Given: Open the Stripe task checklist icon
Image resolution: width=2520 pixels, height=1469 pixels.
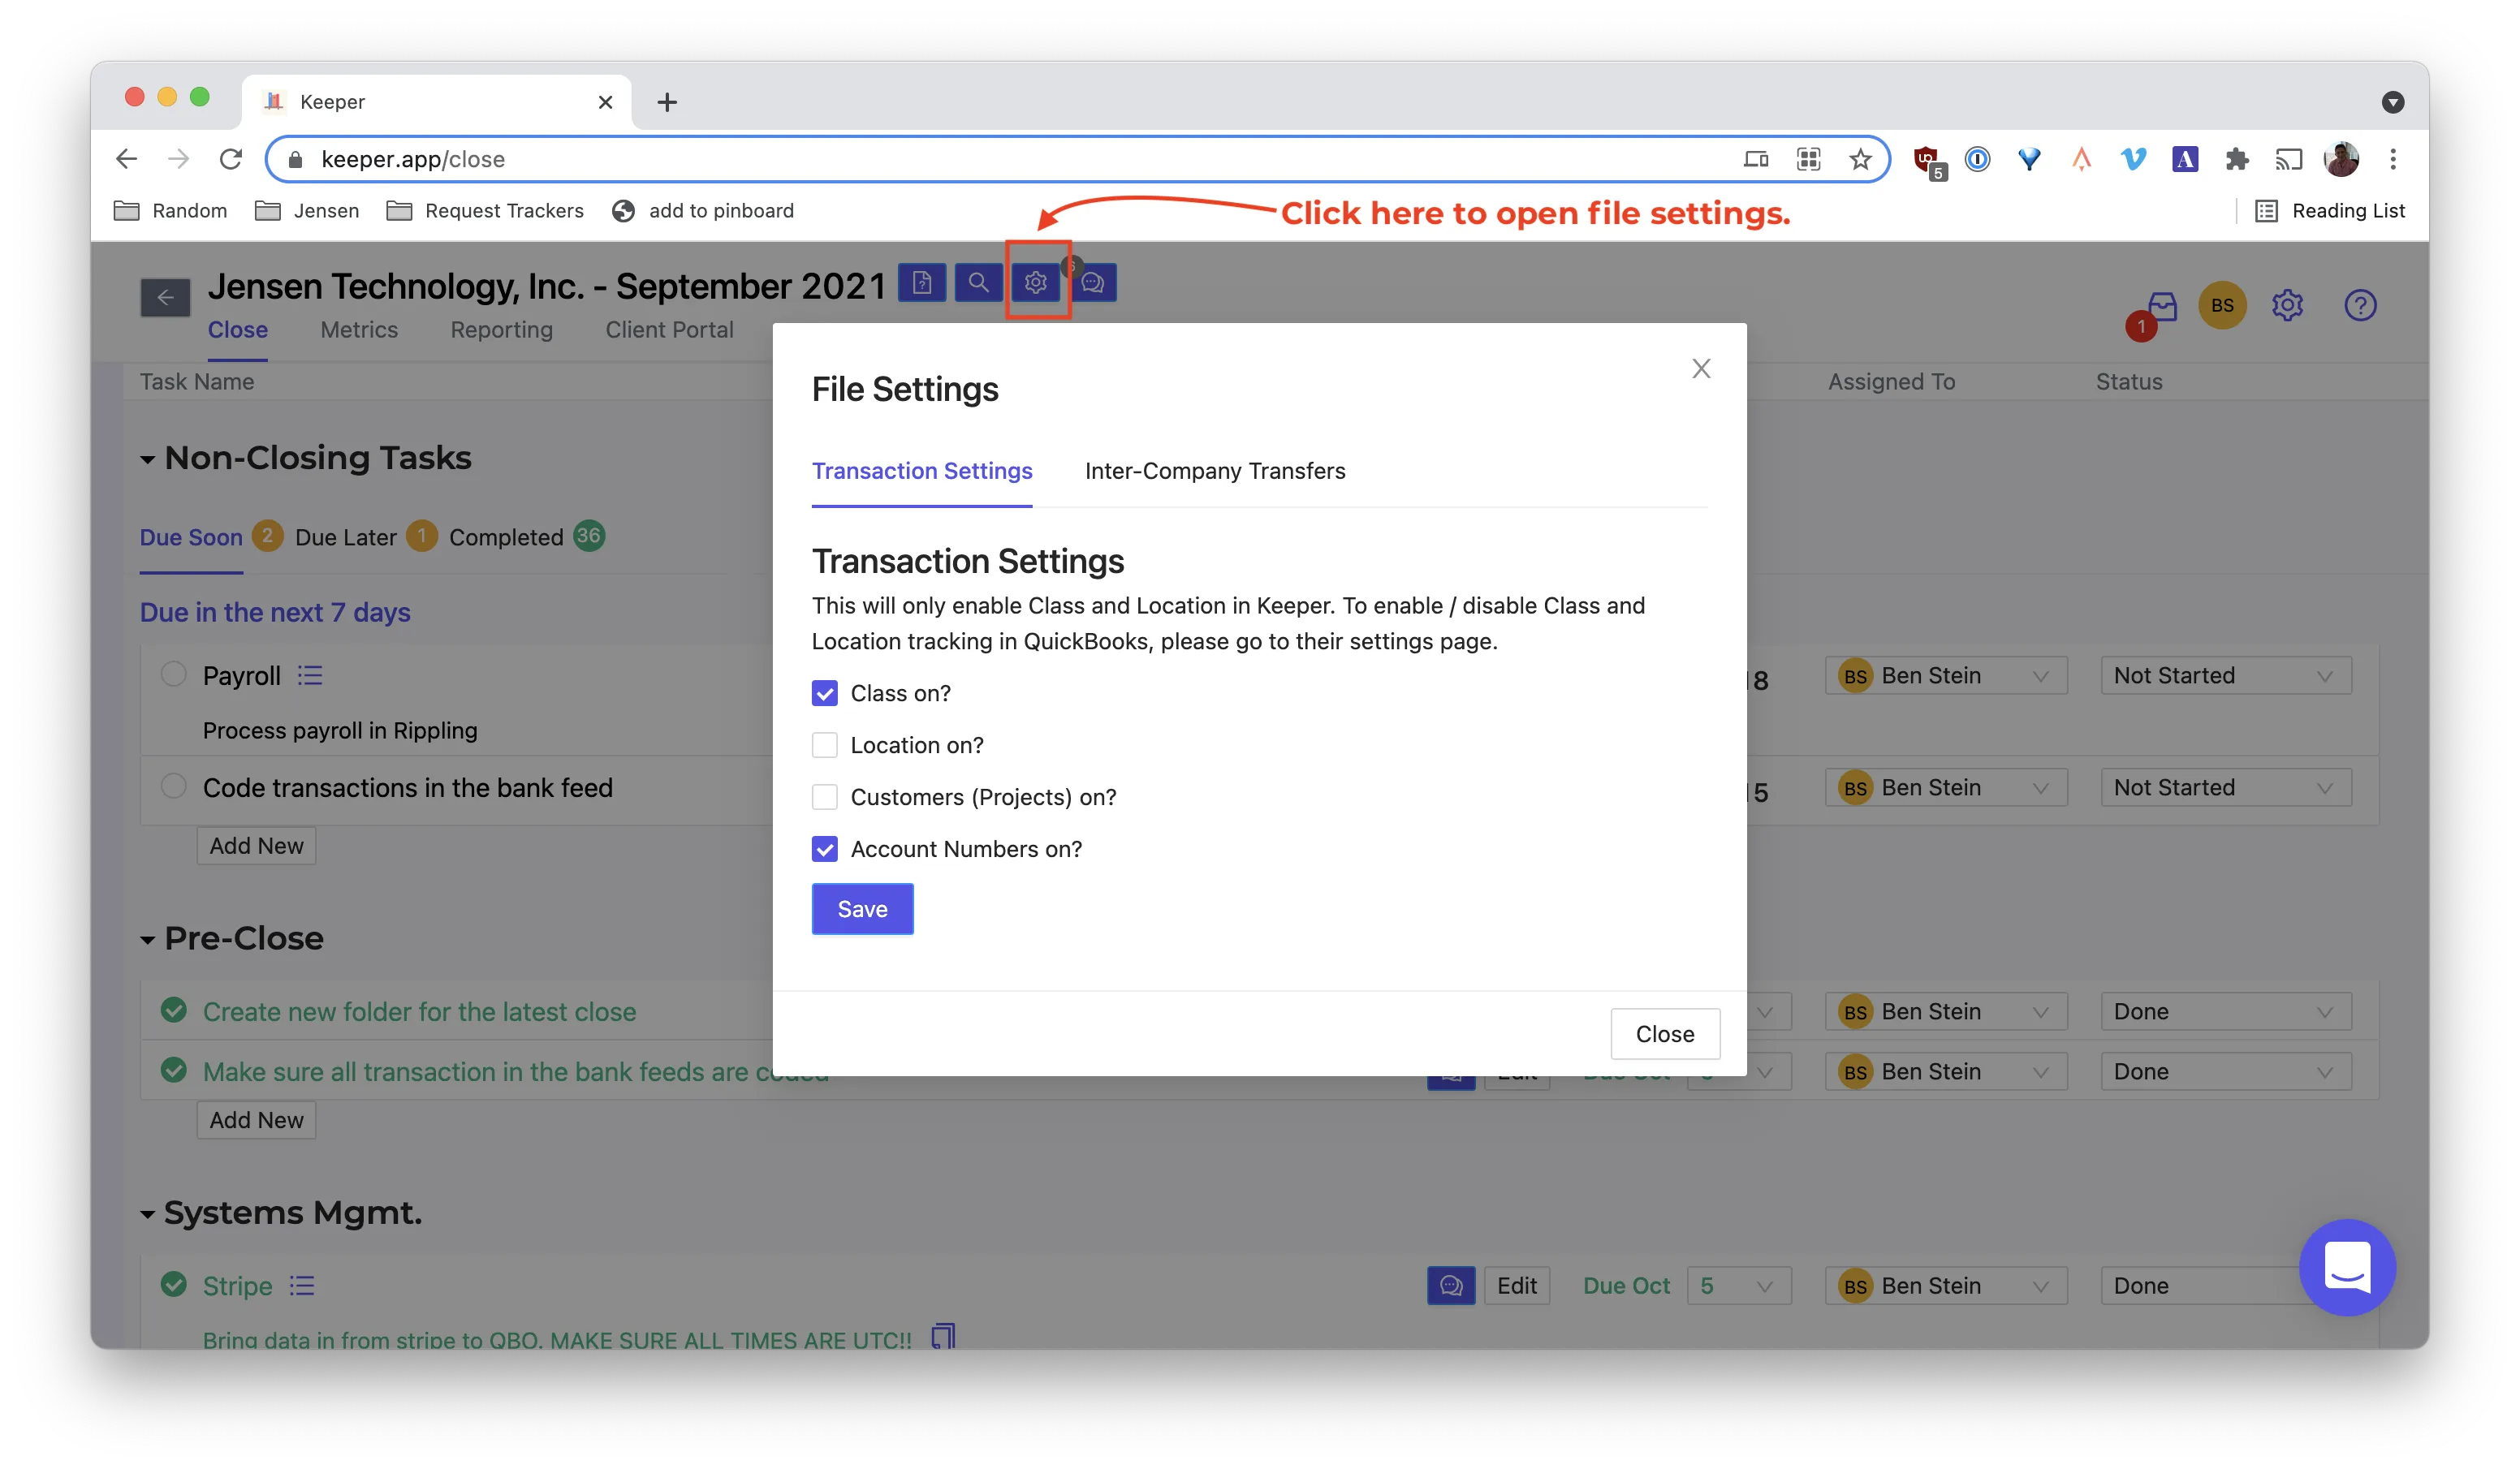Looking at the screenshot, I should click(x=302, y=1286).
